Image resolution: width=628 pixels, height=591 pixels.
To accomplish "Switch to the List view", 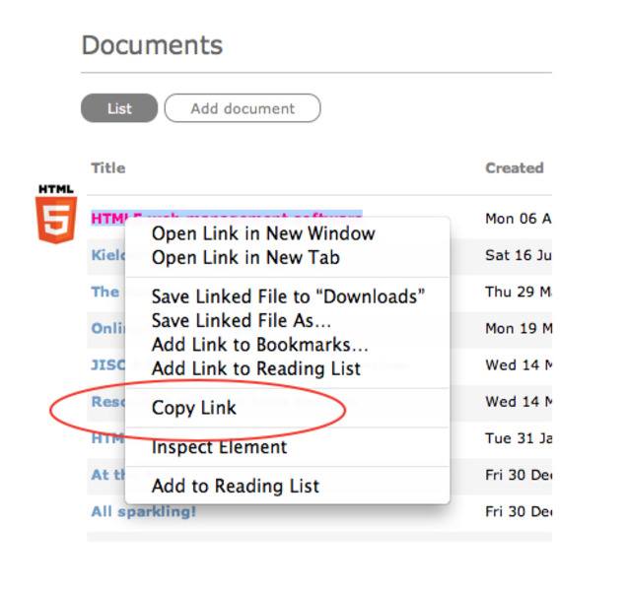I will coord(119,108).
